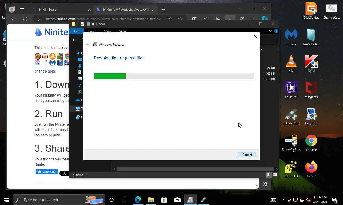Refresh the Ninite page
Viewport: 343px width, 205px height.
pos(25,19)
